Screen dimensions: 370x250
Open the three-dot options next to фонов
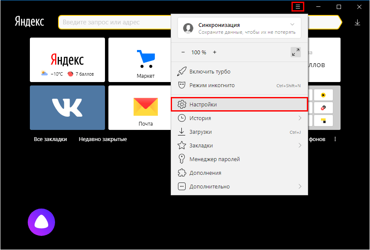coord(335,139)
